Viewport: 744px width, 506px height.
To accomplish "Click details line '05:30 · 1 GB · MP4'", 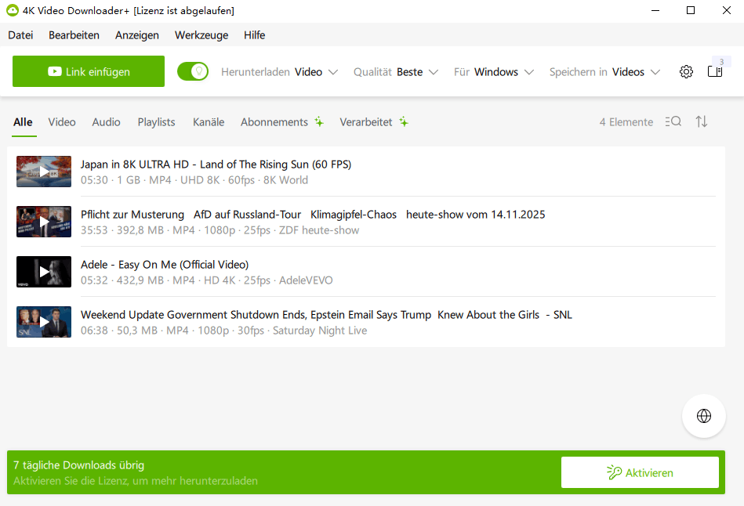I will [194, 180].
